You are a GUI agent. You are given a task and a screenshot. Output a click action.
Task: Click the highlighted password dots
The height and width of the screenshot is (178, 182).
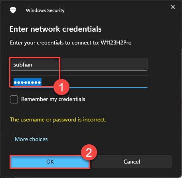coord(28,82)
